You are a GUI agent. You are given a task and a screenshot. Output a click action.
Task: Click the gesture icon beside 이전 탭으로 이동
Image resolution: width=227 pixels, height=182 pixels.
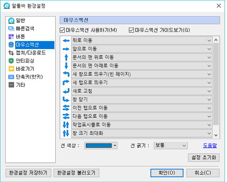66,108
